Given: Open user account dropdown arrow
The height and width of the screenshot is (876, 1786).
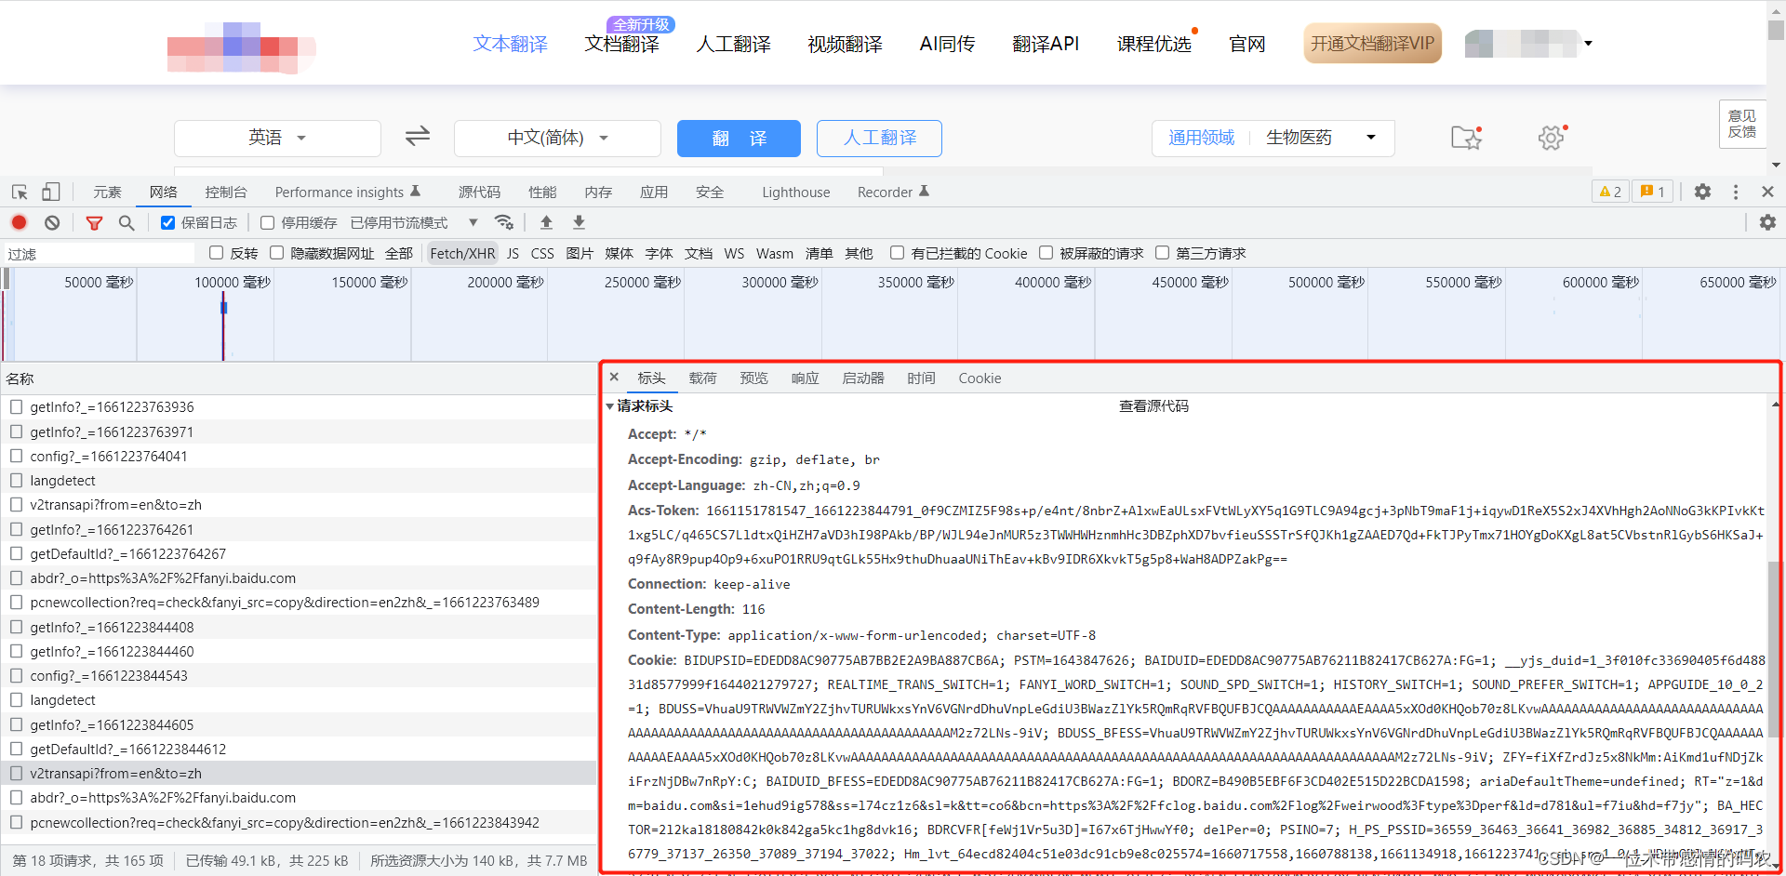Looking at the screenshot, I should [1588, 43].
